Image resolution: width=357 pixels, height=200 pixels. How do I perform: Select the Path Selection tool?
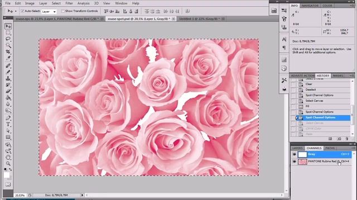point(8,131)
